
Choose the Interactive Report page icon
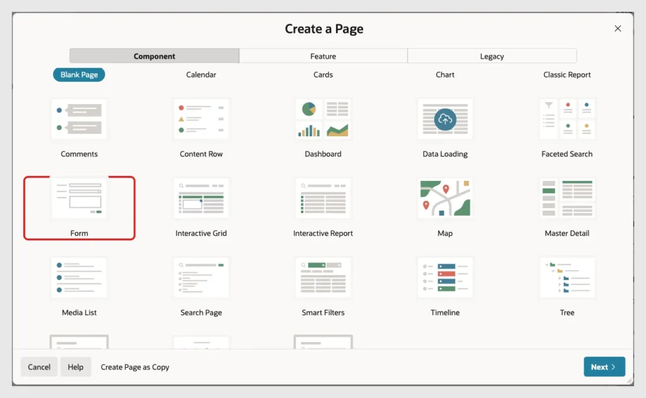323,198
